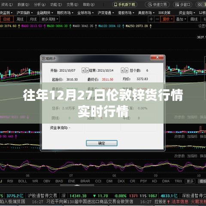
Task: Select the CR indicator tab
Action: click(132, 181)
